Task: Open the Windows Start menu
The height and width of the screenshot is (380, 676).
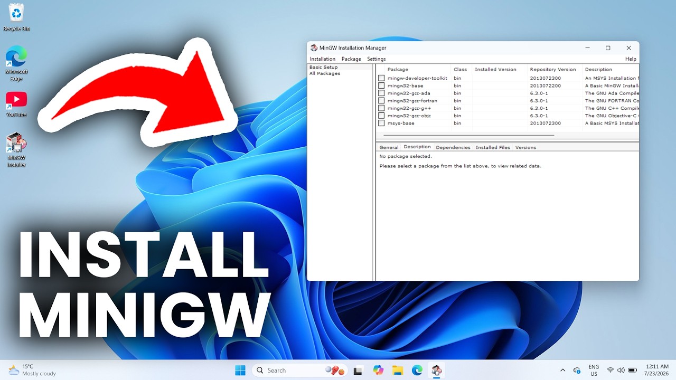Action: (x=240, y=370)
